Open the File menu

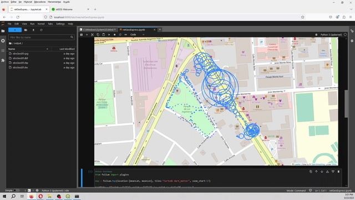coord(9,24)
